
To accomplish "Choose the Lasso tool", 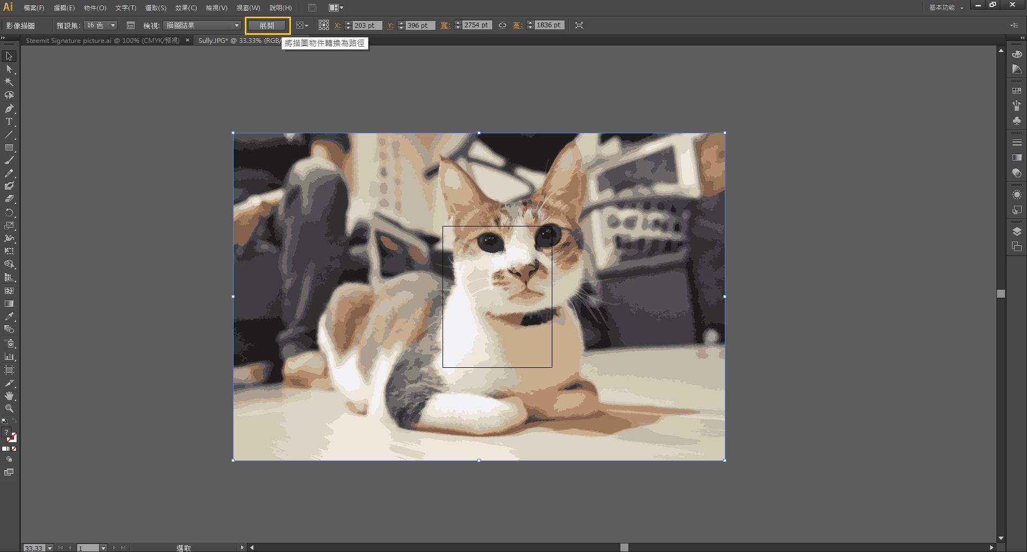I will tap(9, 95).
